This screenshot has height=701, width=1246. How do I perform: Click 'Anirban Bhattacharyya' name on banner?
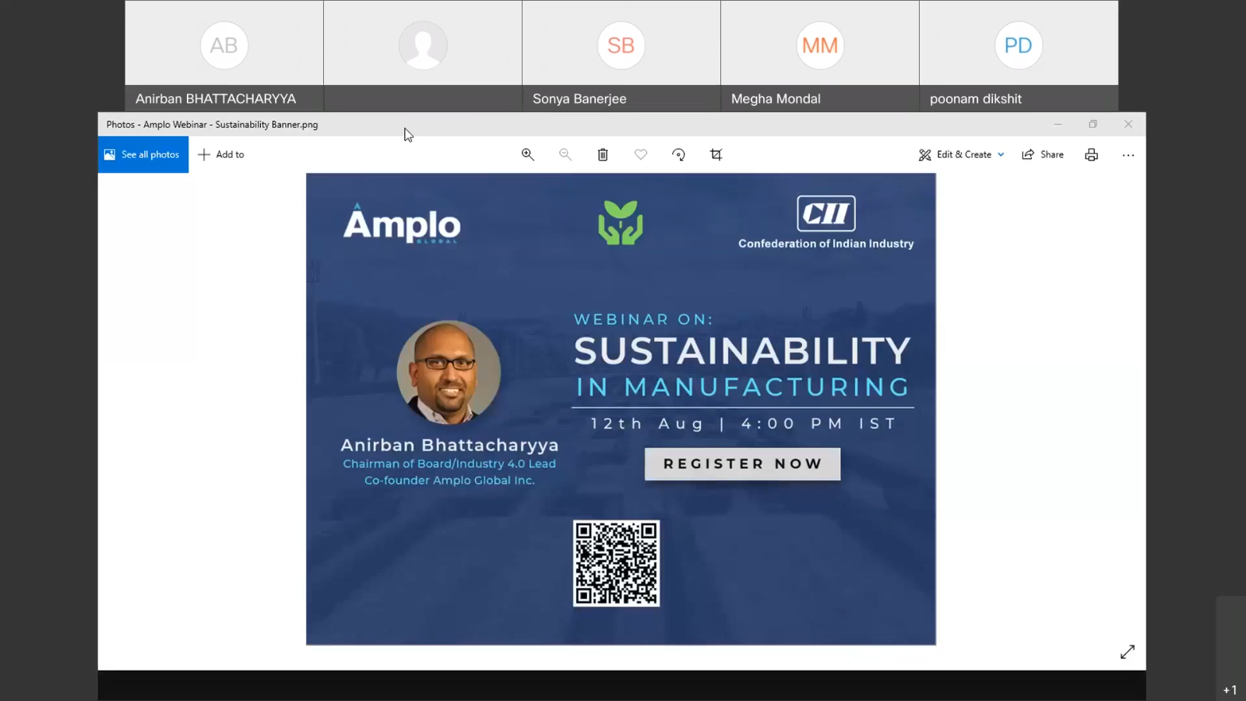click(449, 445)
